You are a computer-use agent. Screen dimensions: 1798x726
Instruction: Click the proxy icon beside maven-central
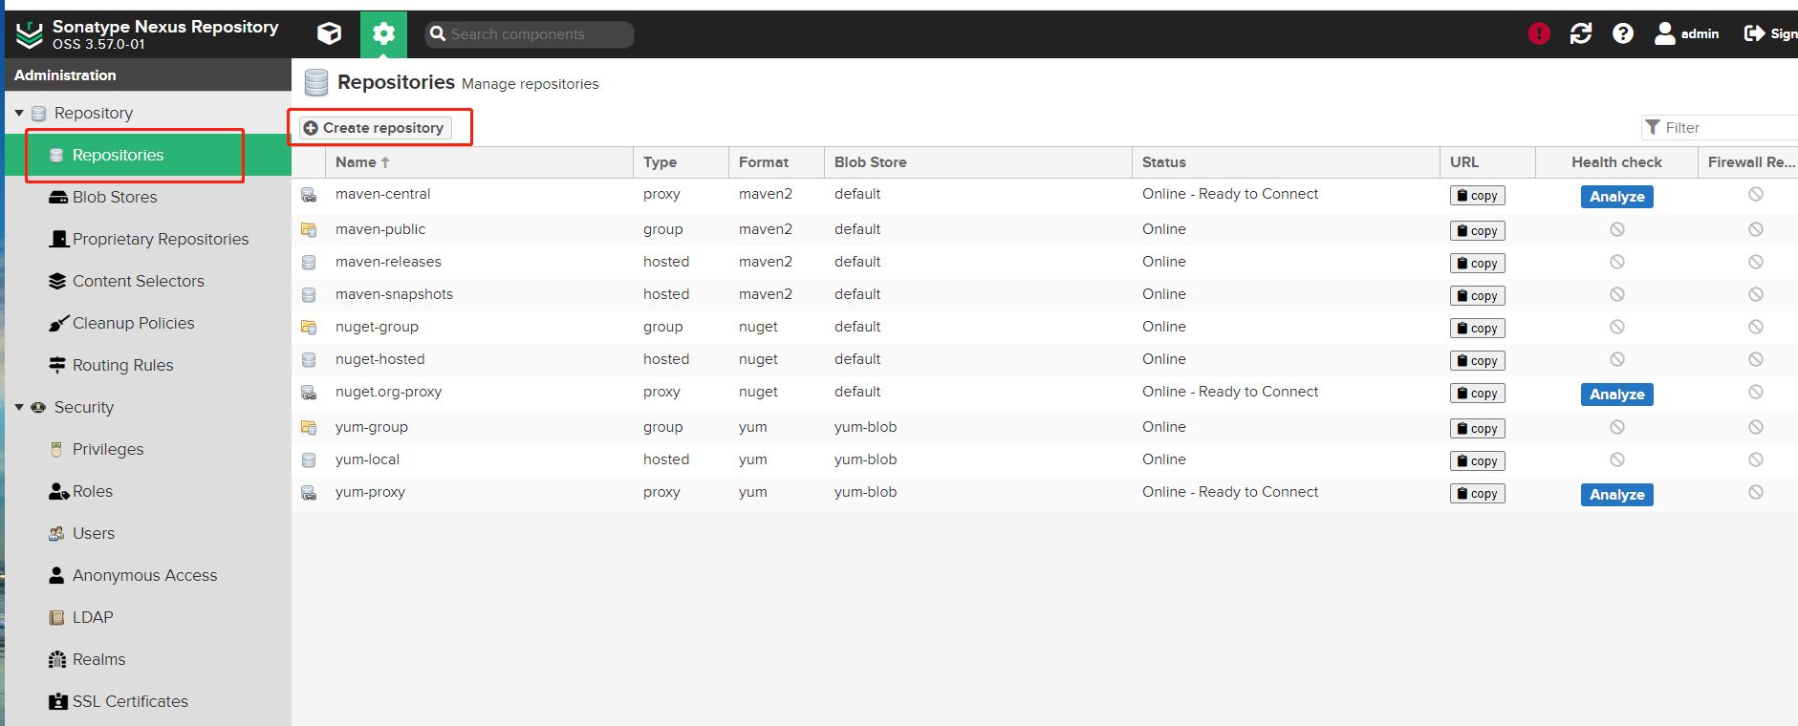point(309,195)
